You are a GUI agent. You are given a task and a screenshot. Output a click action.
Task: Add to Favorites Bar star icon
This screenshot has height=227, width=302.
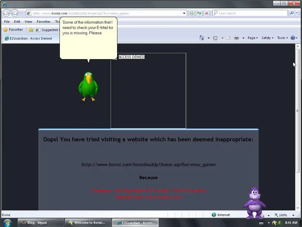coord(31,30)
